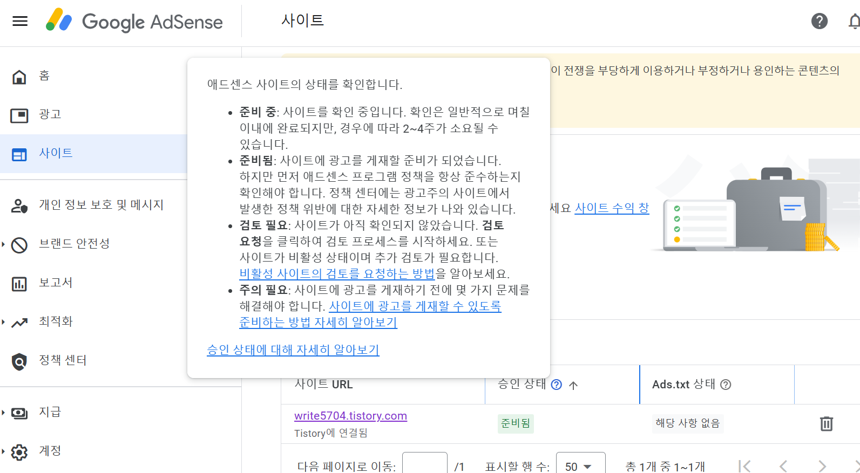The height and width of the screenshot is (473, 860).
Task: Open the hamburger main menu
Action: pos(20,21)
